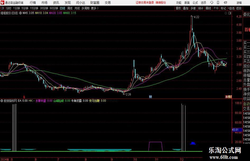This screenshot has height=161, width=250.
Task: Click the MA60: 3.15 indicator label
Action: coord(70,13)
